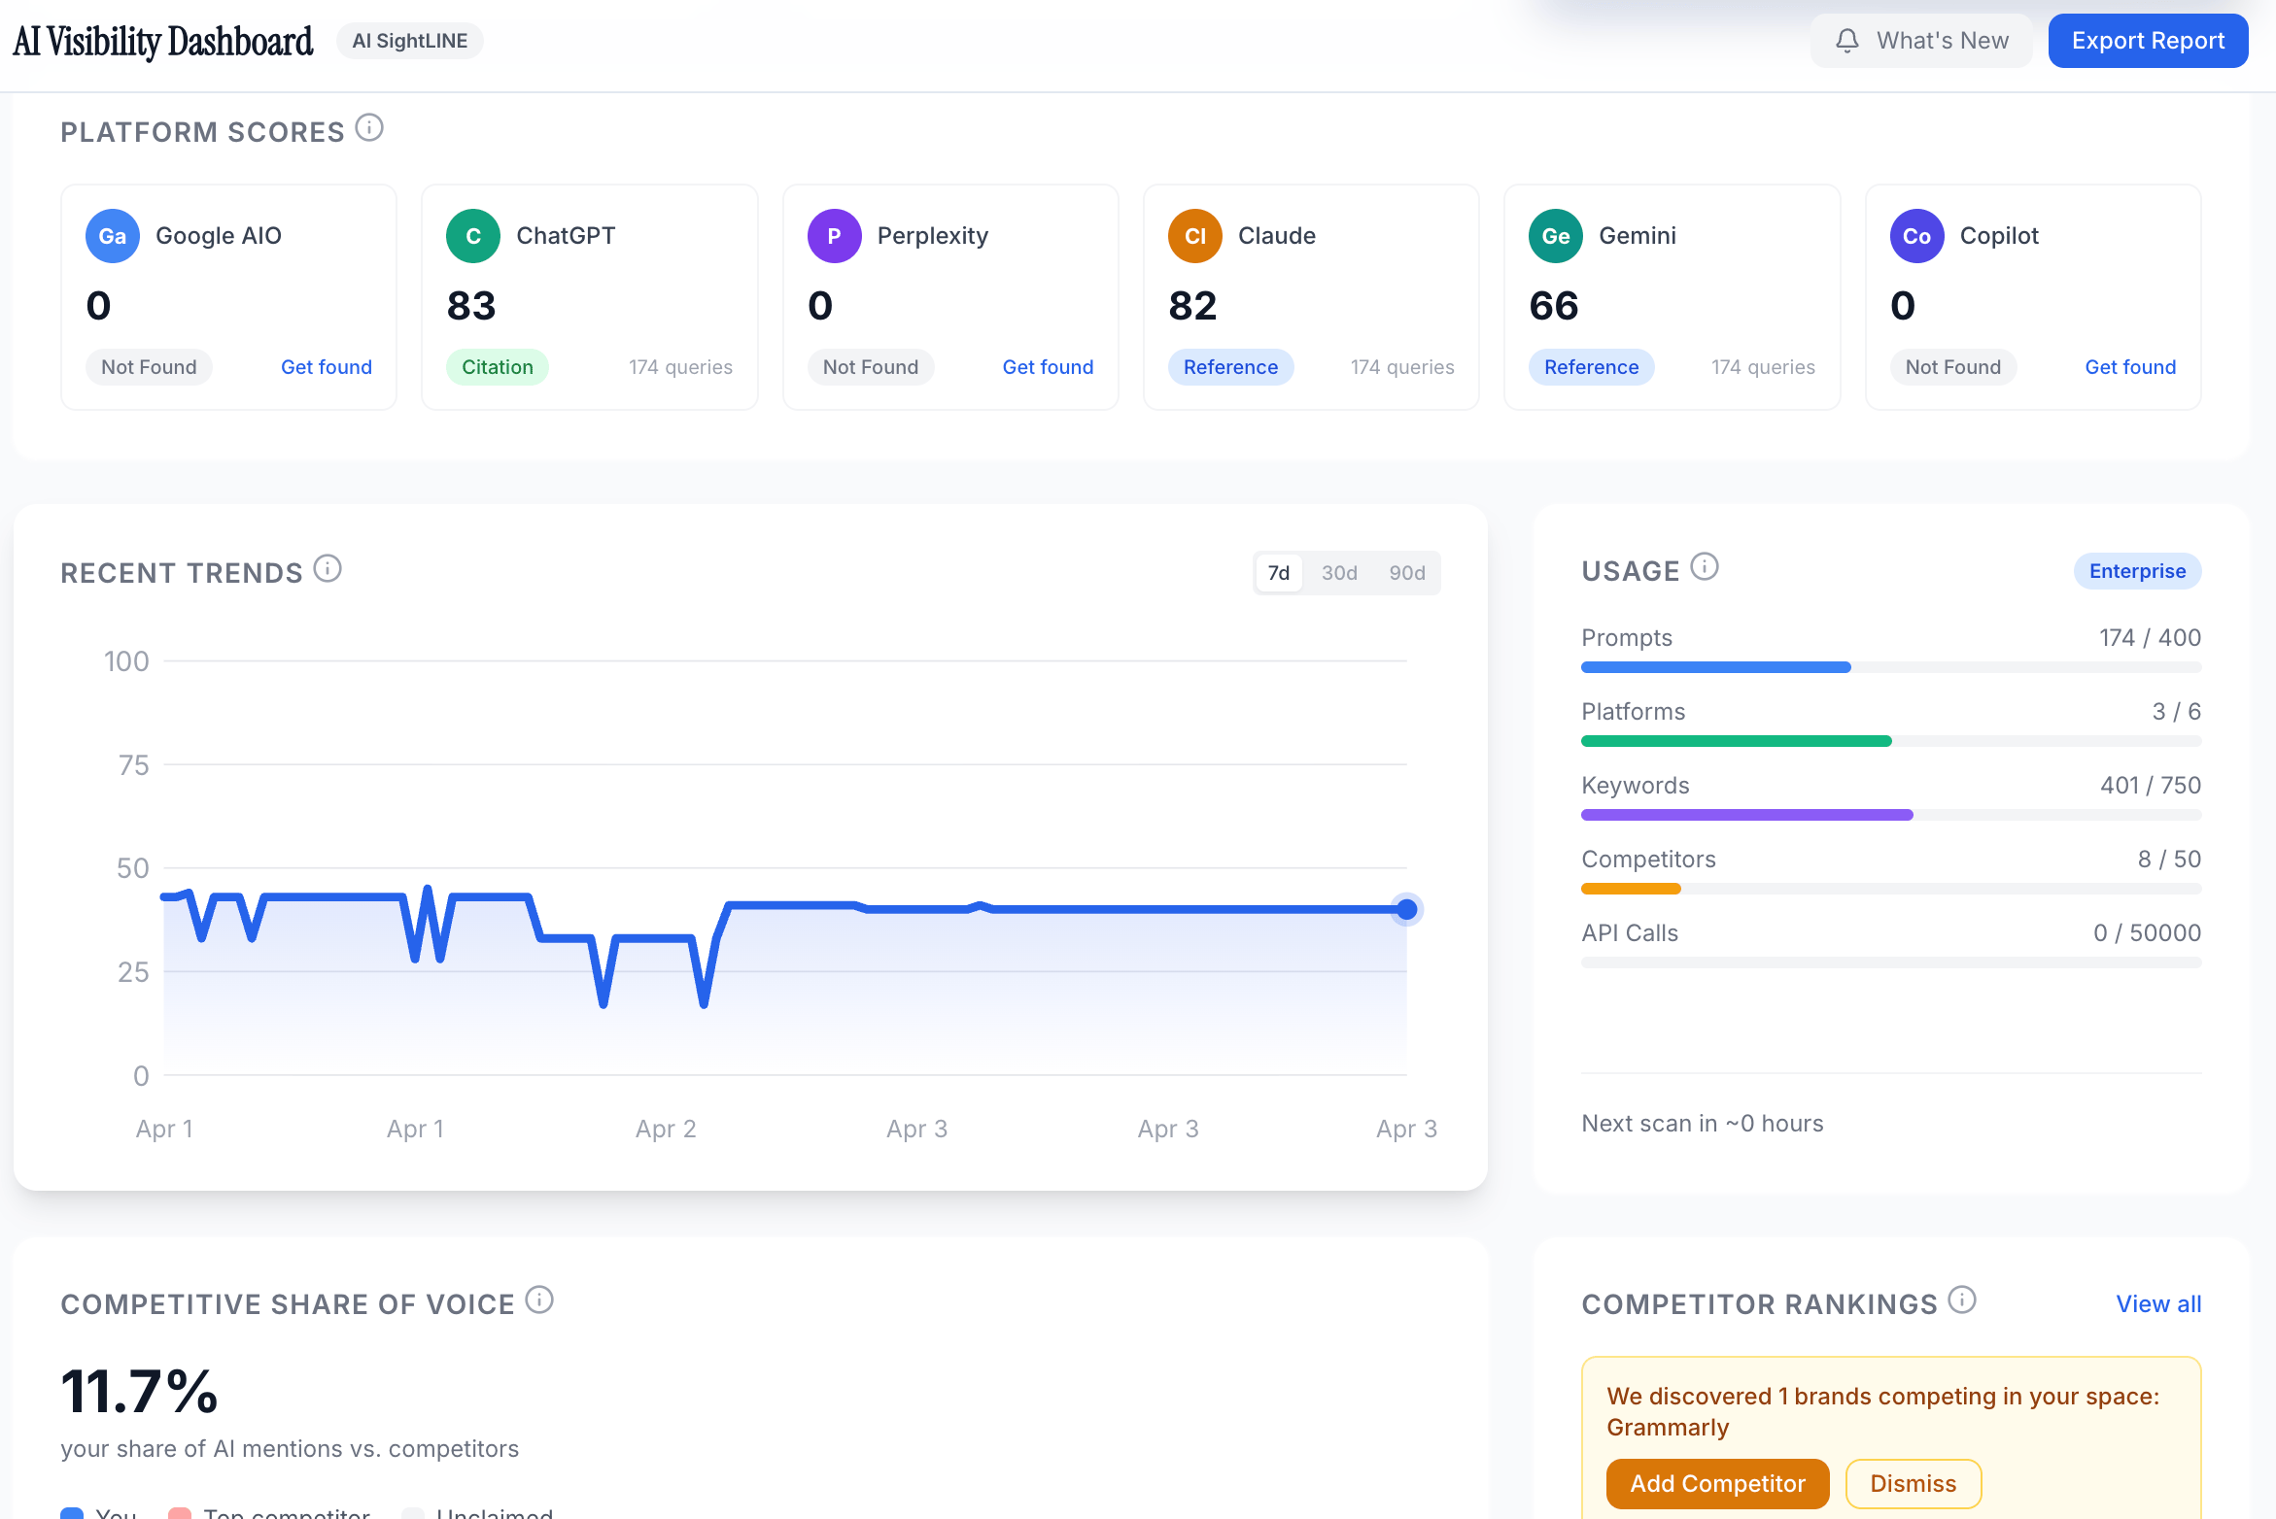Click the Copilot platform avatar icon

coord(1916,236)
